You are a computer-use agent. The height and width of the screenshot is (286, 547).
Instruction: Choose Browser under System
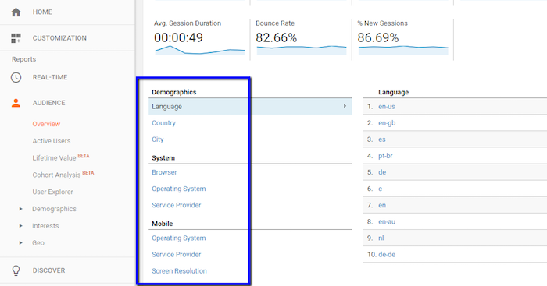click(164, 172)
